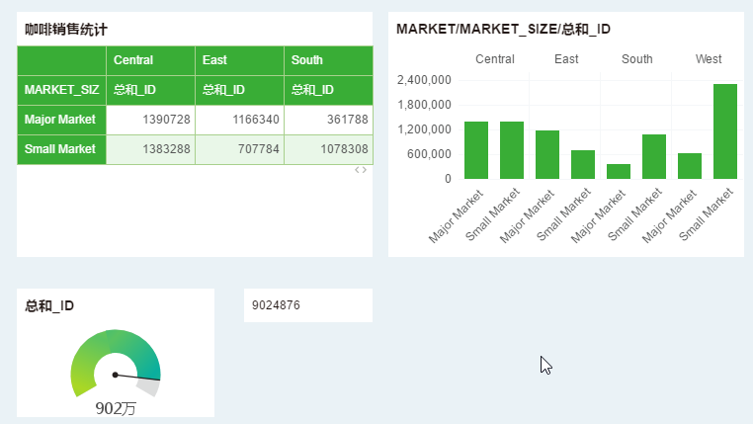Viewport: 753px width, 424px height.
Task: Click the West label in chart header
Action: (708, 59)
